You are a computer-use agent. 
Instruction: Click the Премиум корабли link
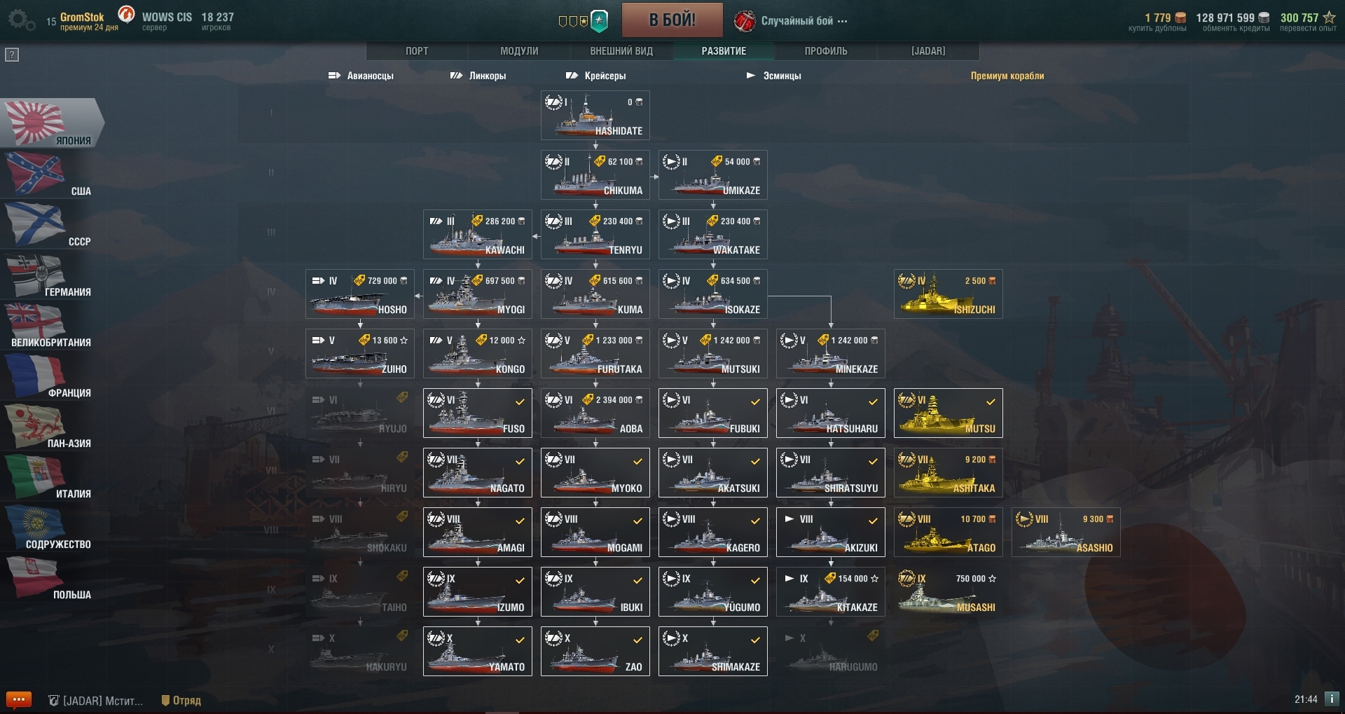(1007, 76)
